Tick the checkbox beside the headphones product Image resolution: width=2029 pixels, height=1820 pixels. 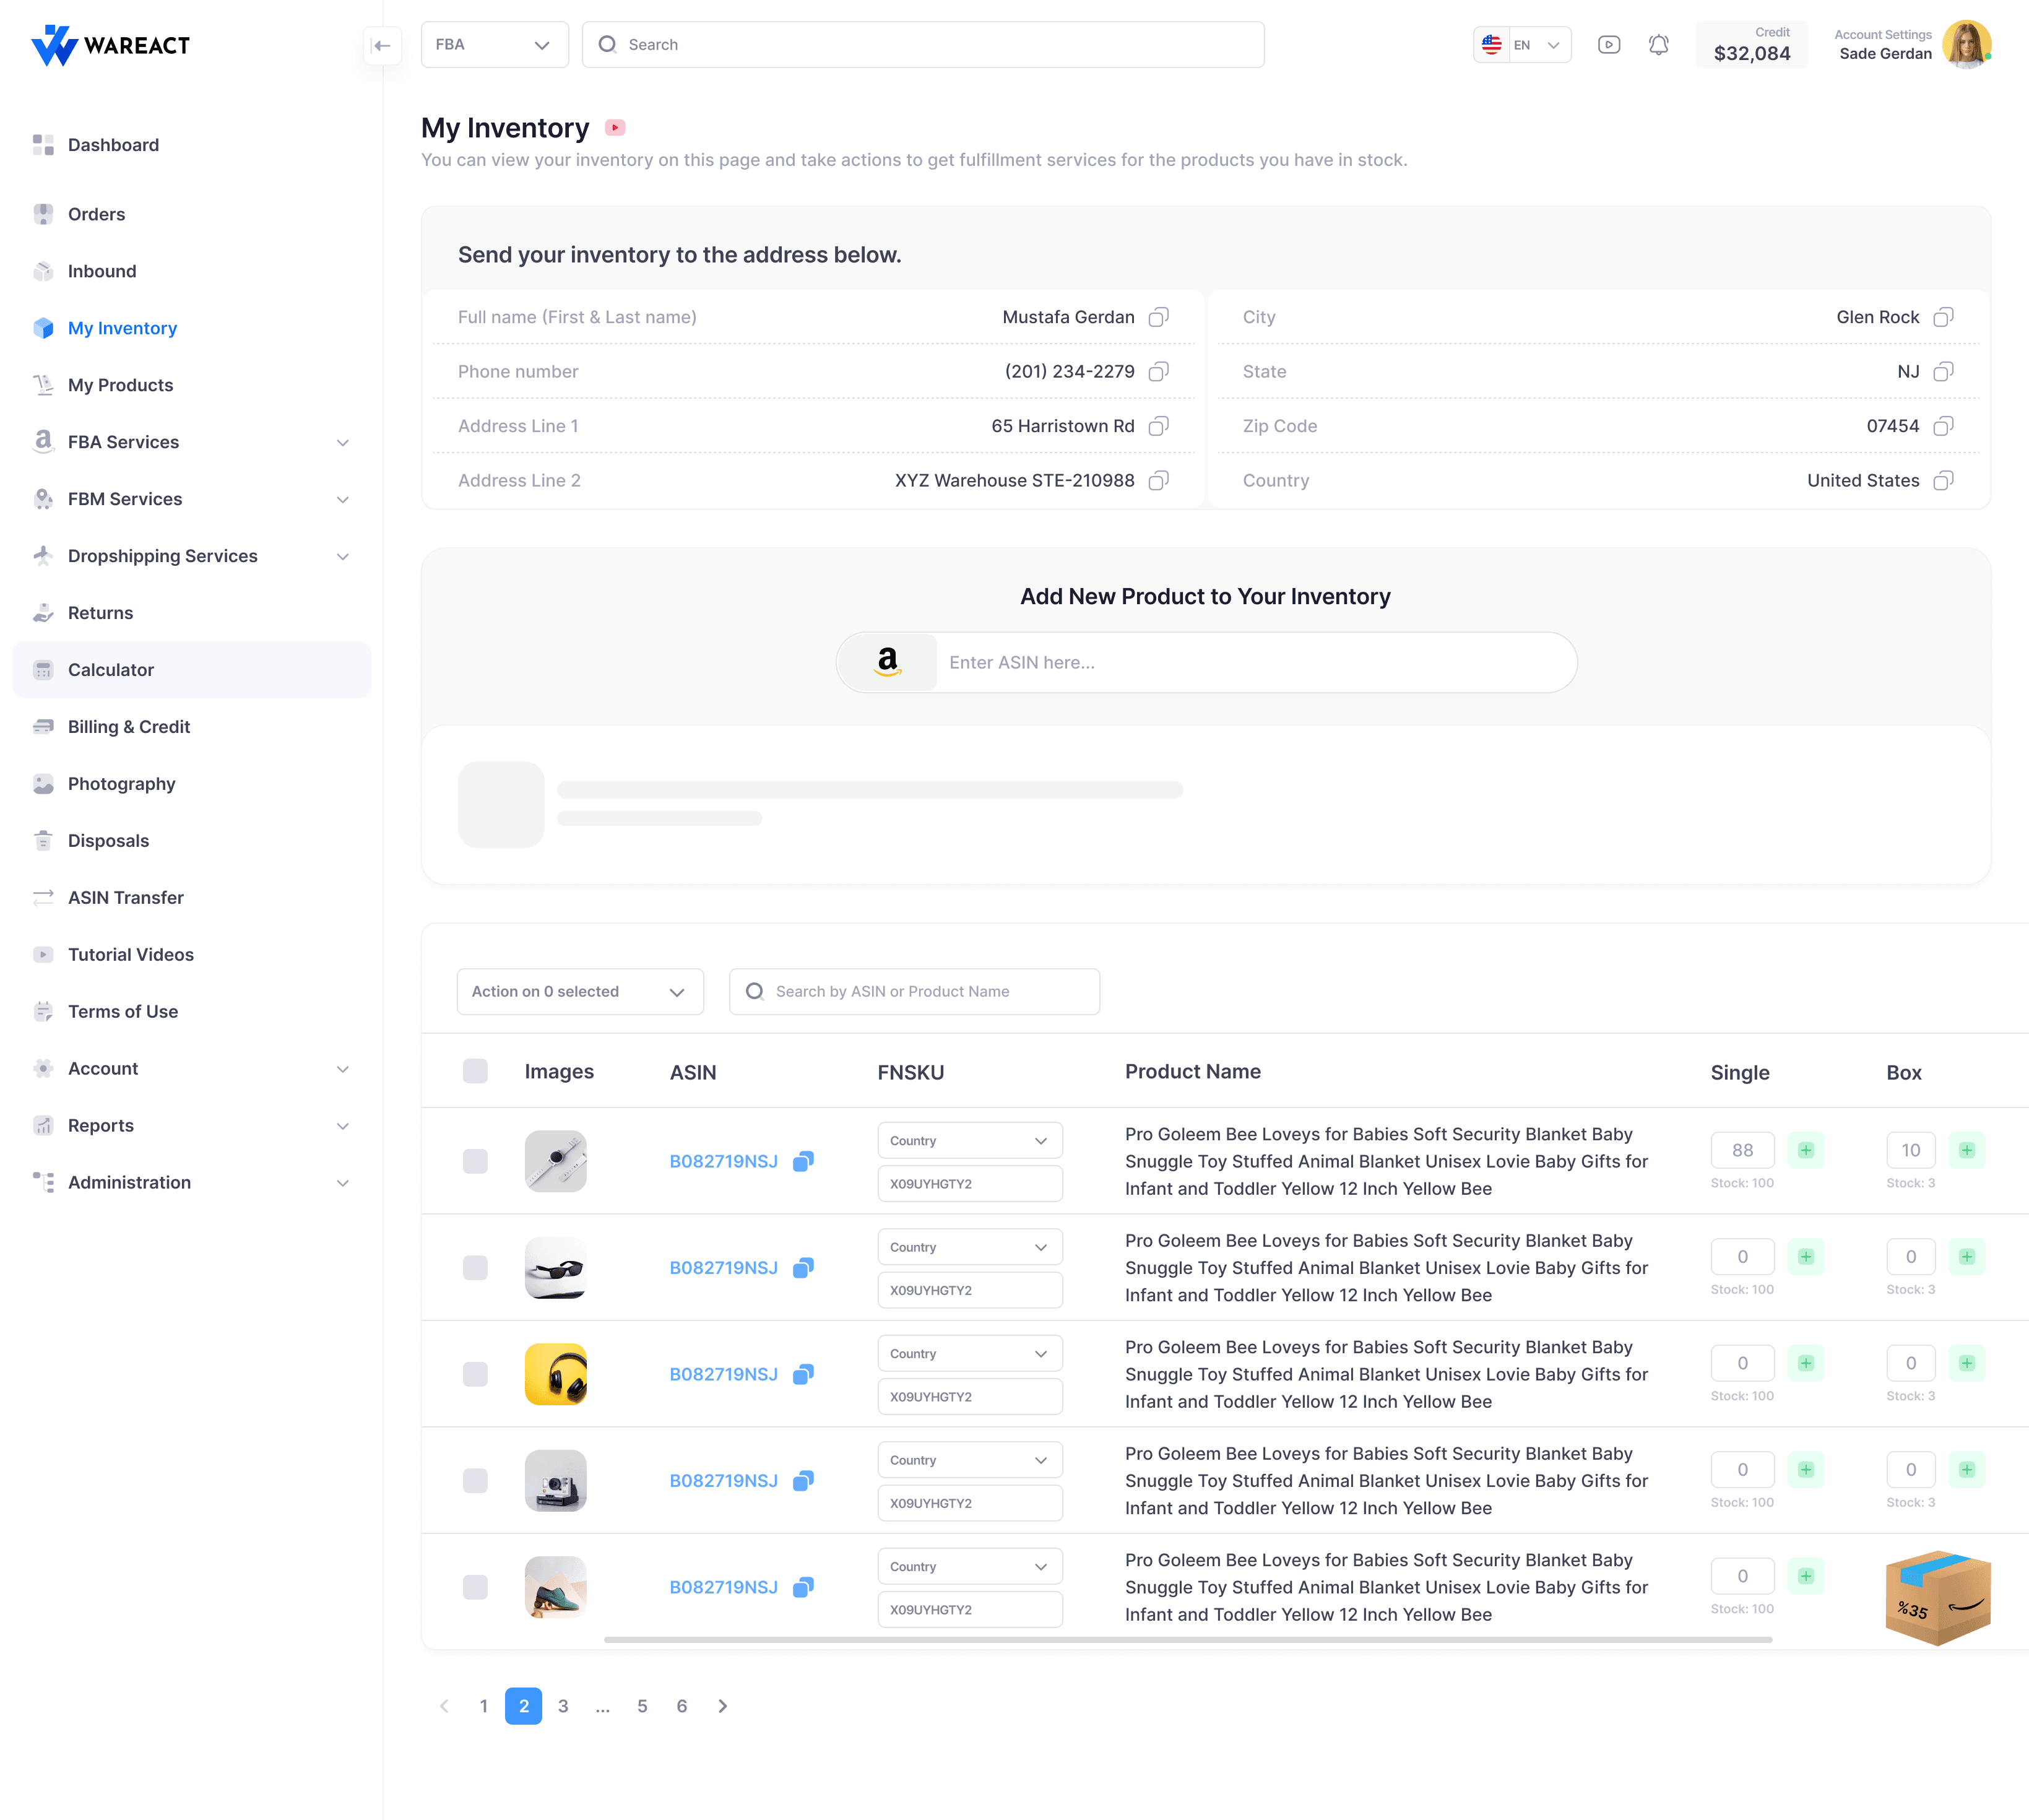(475, 1374)
